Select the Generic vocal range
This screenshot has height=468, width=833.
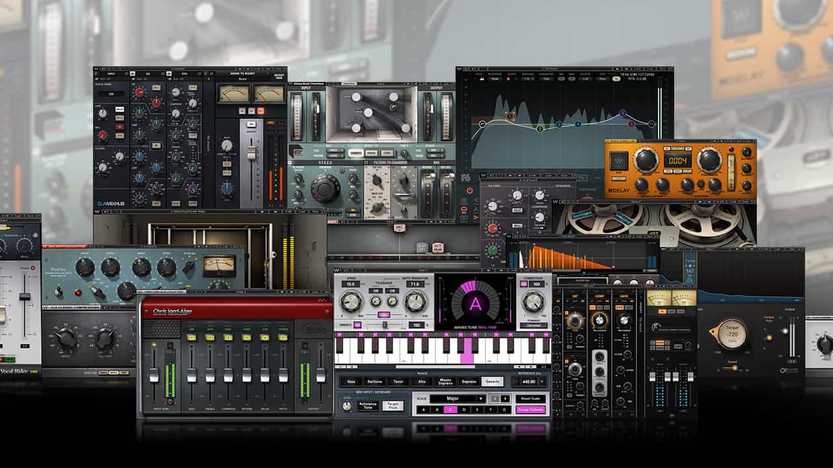tap(491, 382)
